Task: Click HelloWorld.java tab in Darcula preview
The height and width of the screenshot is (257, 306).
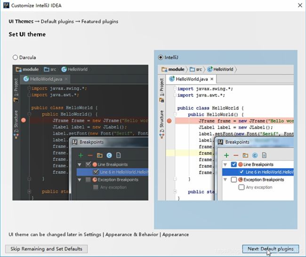Action: pyautogui.click(x=46, y=79)
